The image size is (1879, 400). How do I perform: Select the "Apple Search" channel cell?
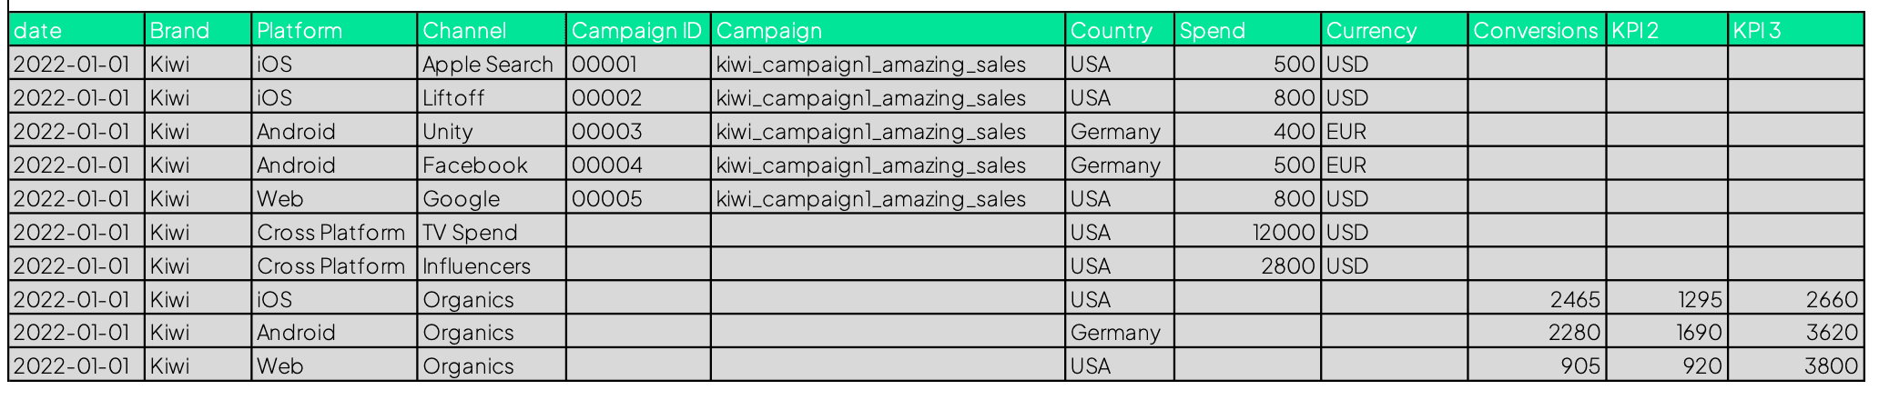click(x=492, y=65)
